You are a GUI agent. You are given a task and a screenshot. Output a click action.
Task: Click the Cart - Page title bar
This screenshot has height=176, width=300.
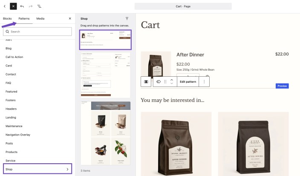click(183, 6)
